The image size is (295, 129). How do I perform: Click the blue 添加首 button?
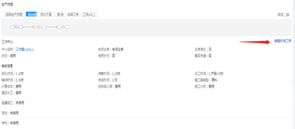[x=31, y=15]
